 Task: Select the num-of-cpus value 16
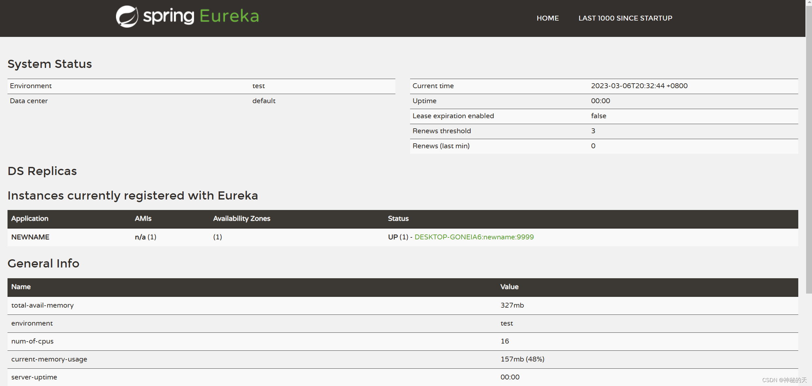coord(505,341)
